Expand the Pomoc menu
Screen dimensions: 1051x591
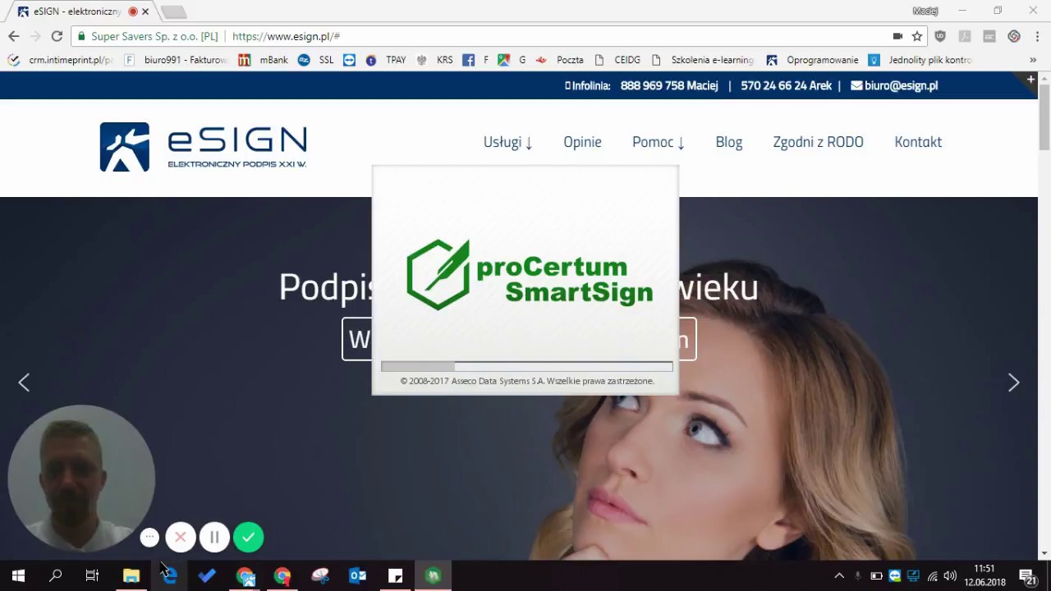click(658, 142)
